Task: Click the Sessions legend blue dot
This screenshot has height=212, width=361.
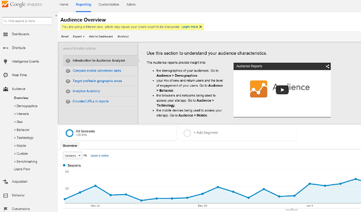Action: [x=64, y=165]
